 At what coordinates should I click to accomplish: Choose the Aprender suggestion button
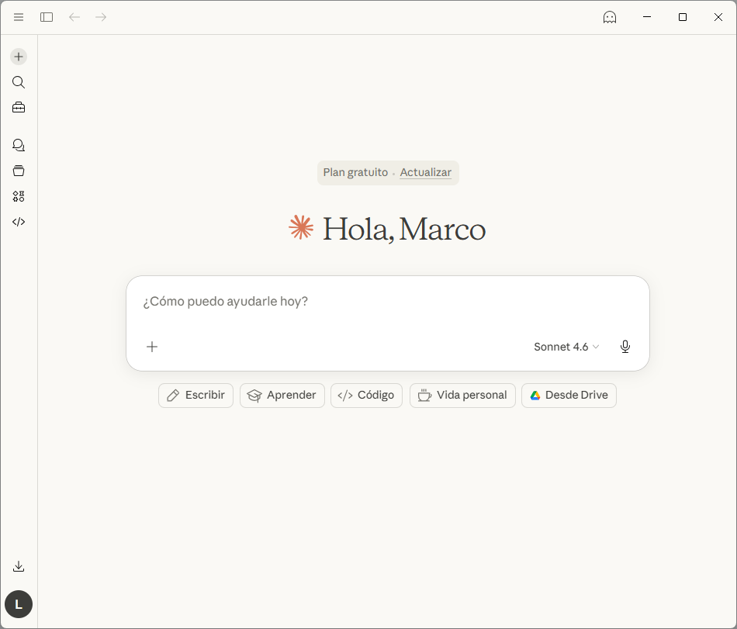pyautogui.click(x=282, y=396)
